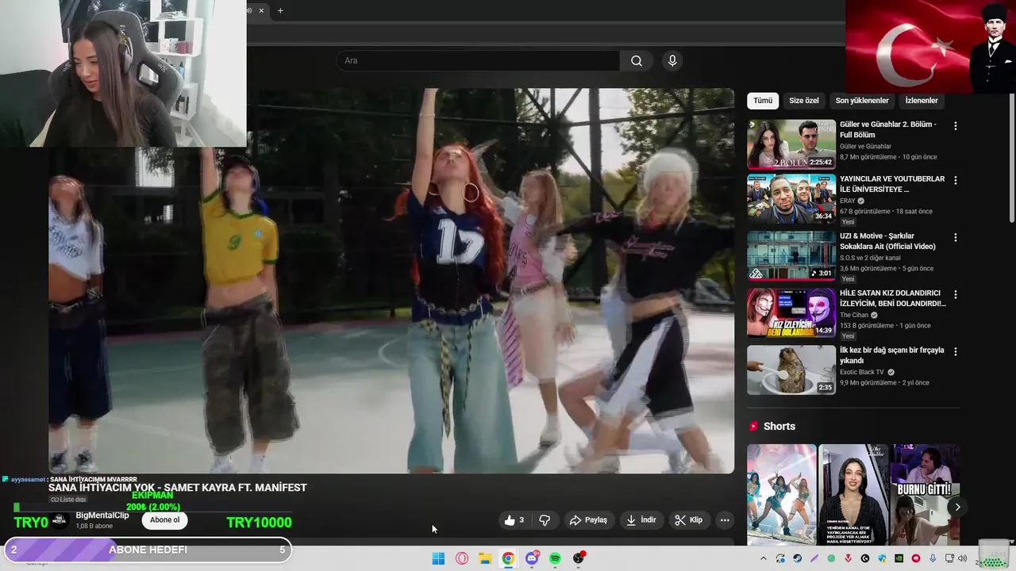Click the network display icon in system tray
Image resolution: width=1016 pixels, height=571 pixels.
click(x=949, y=558)
